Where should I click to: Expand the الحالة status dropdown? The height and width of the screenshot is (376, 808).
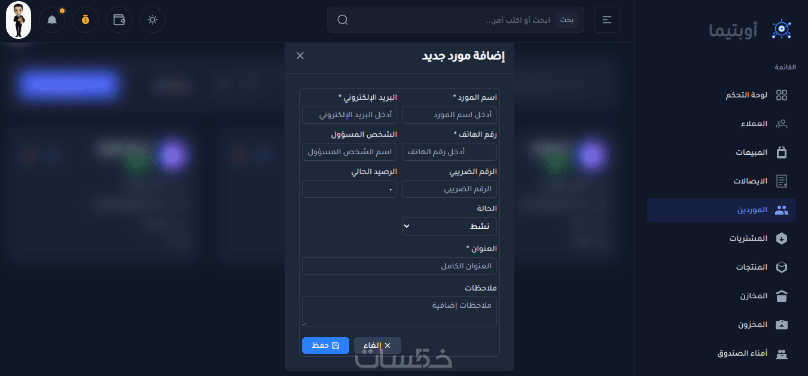[449, 226]
